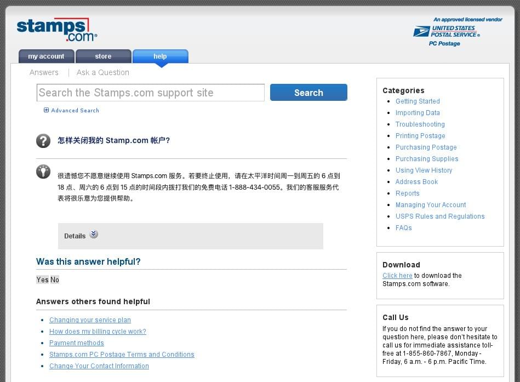Viewport: 520px width, 382px height.
Task: Click the question mark icon beside the title
Action: (x=43, y=141)
